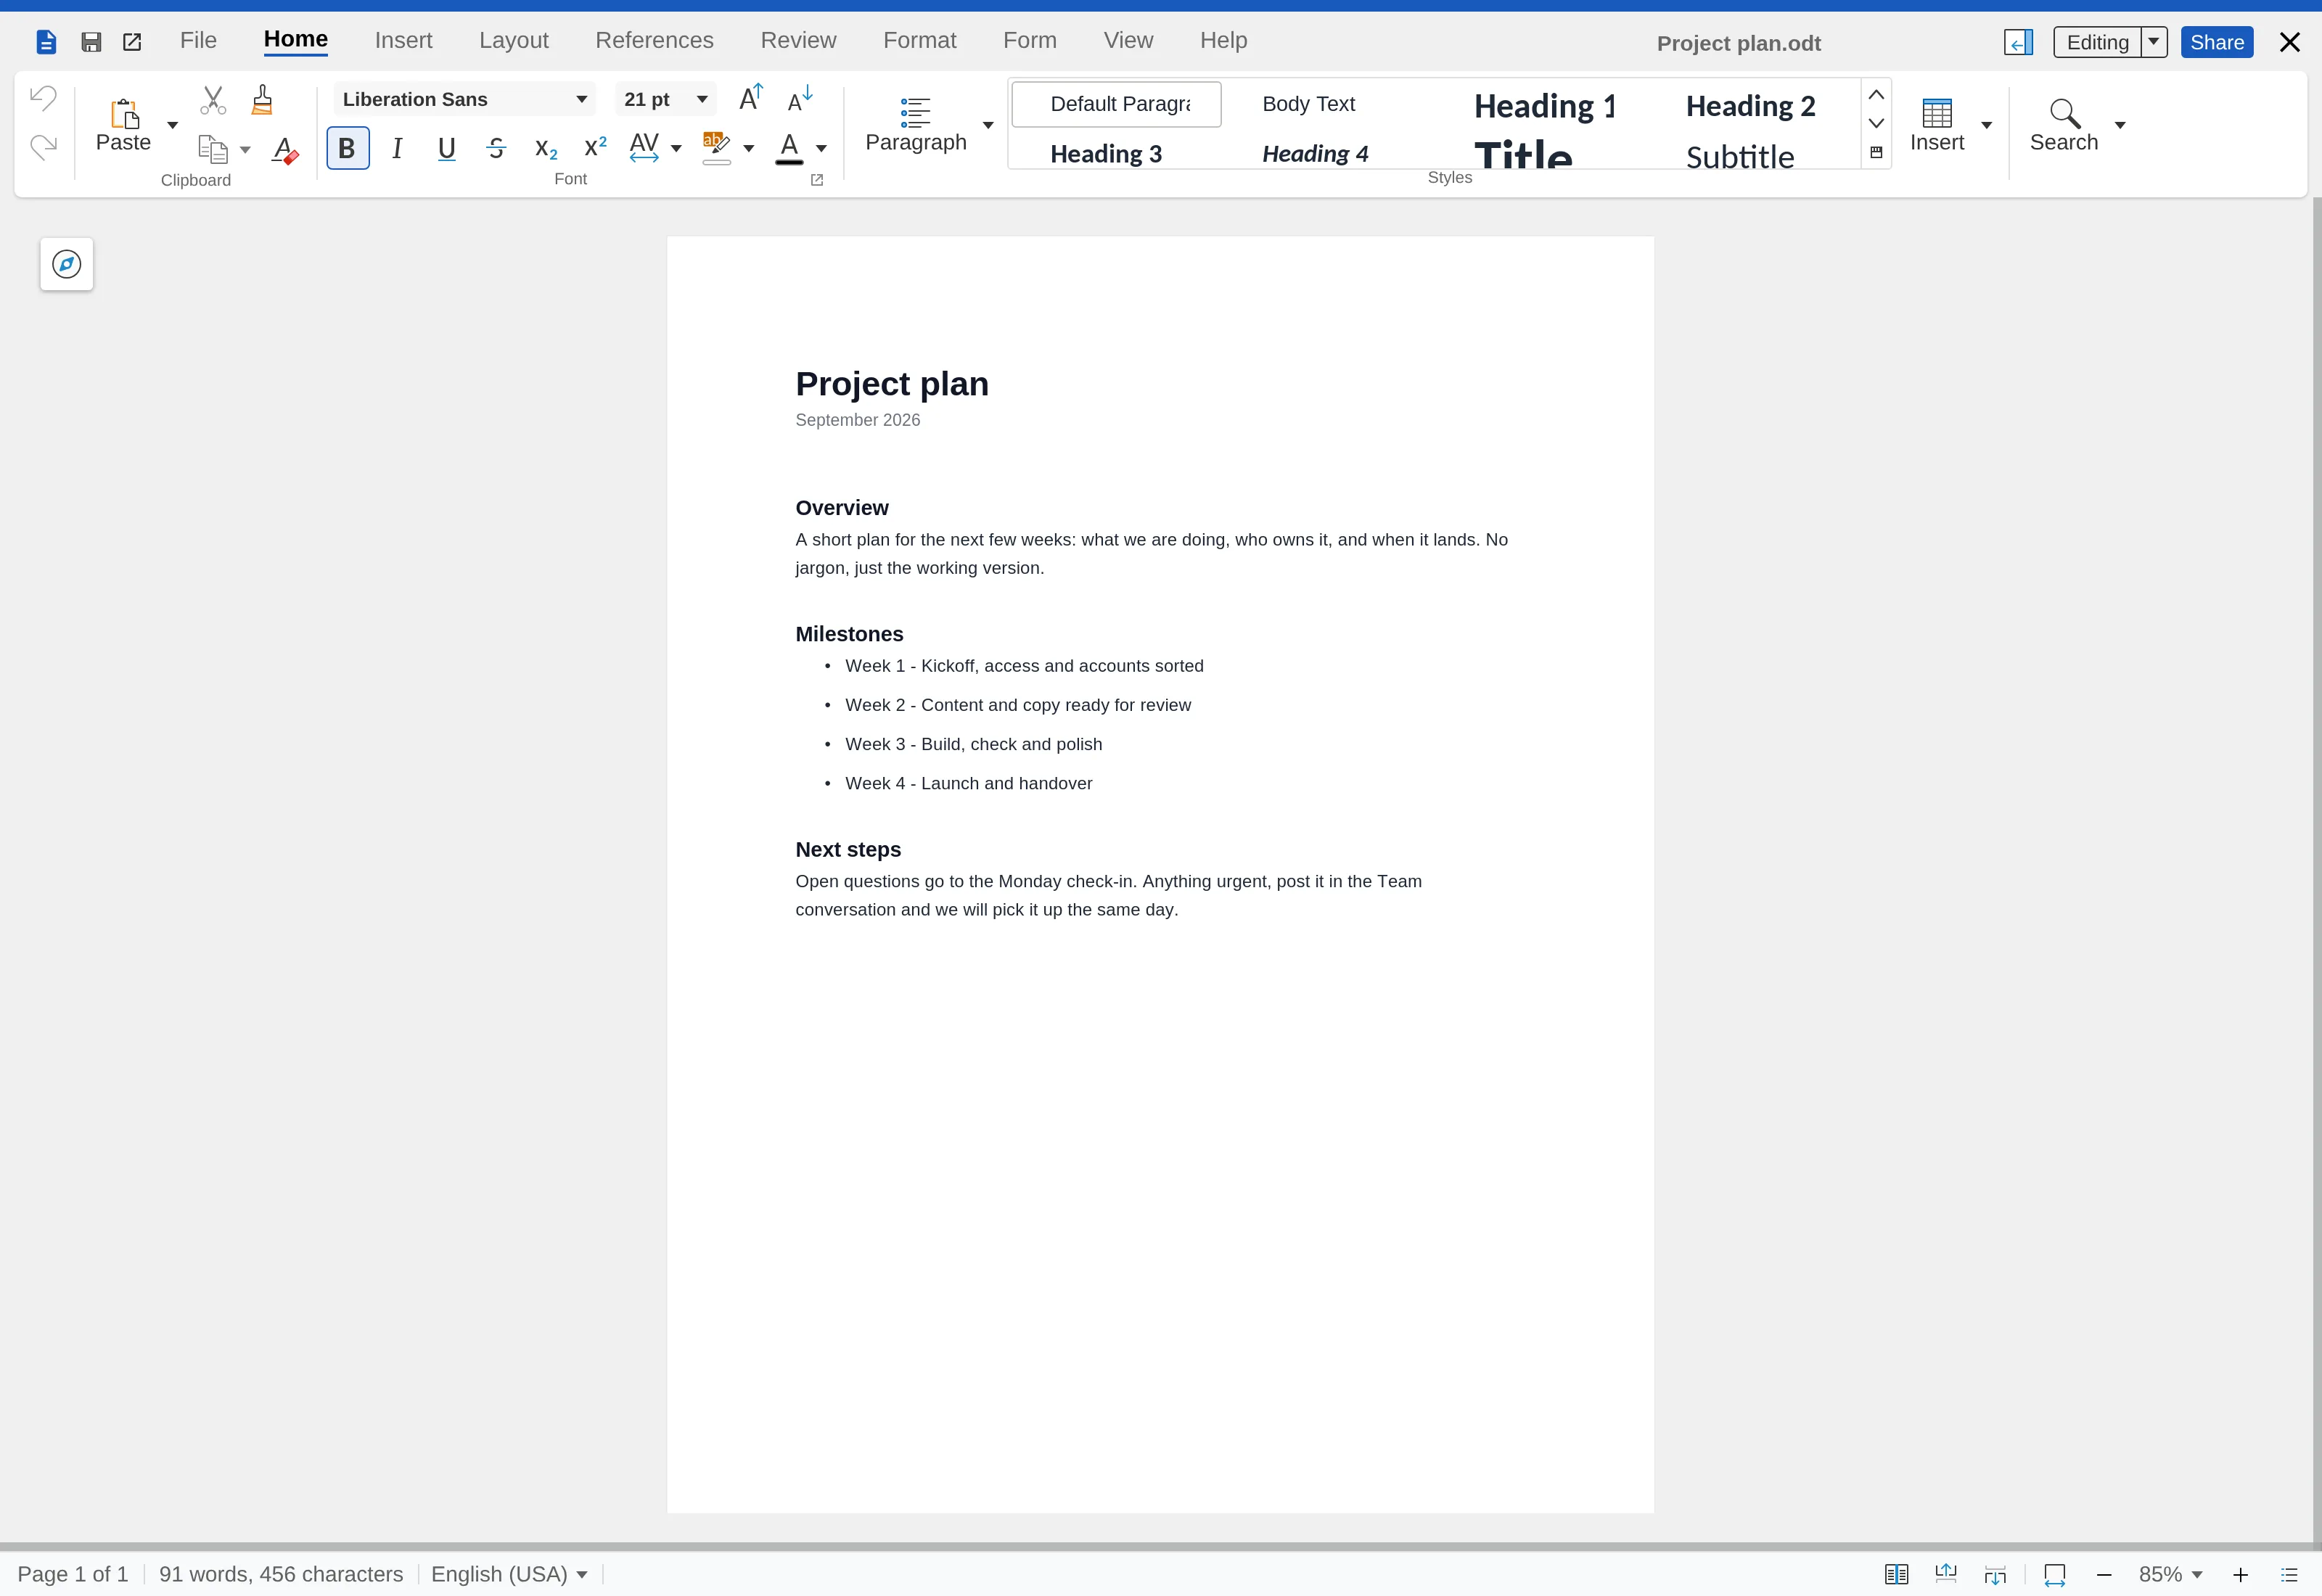Open the sidebar panel icon
Viewport: 2322px width, 1596px height.
2018,42
